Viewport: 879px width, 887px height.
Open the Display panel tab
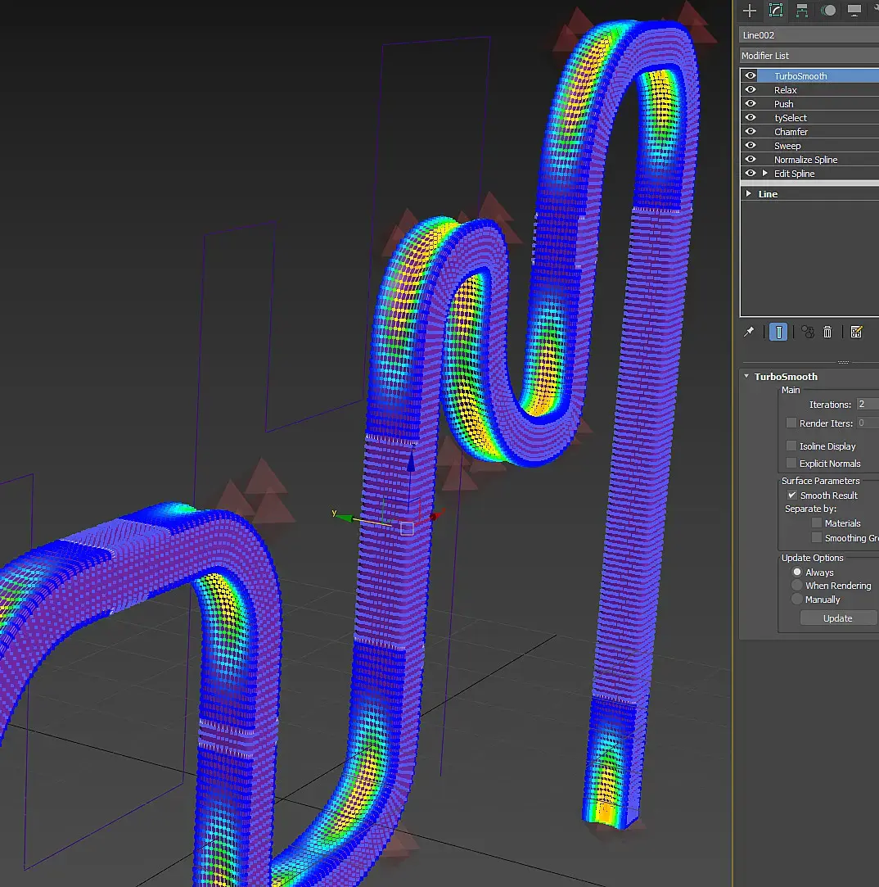pos(854,11)
